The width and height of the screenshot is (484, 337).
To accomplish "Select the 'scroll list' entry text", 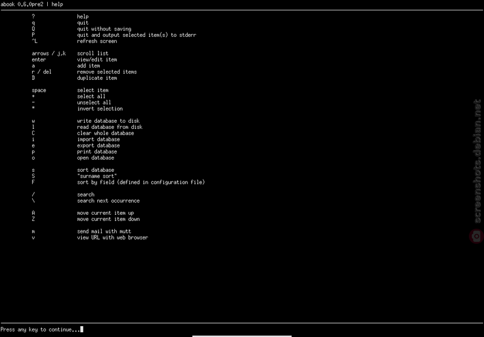I will pyautogui.click(x=93, y=53).
